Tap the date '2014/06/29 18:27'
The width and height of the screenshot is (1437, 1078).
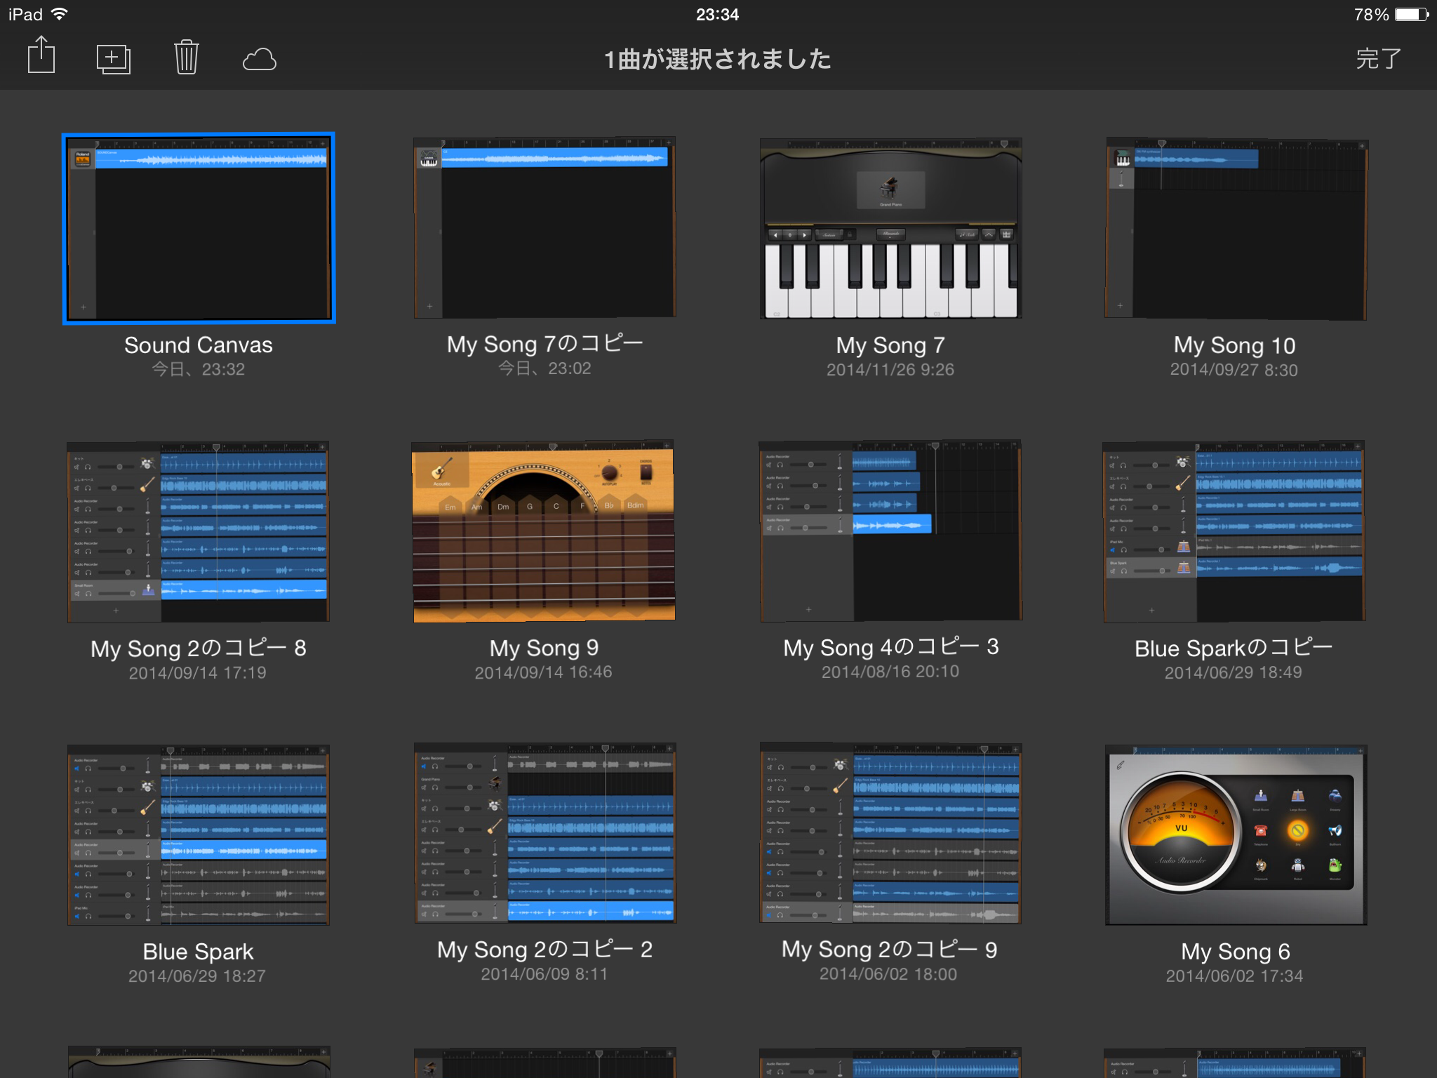tap(197, 976)
